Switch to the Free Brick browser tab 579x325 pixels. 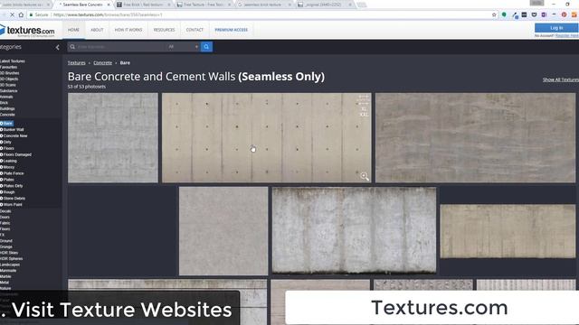[143, 5]
